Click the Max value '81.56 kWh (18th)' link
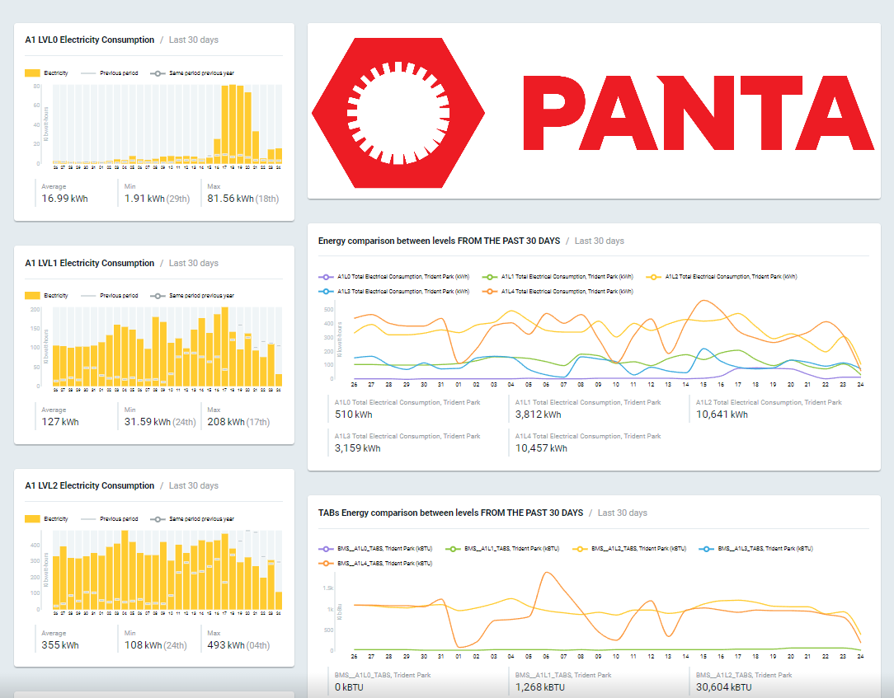The image size is (894, 698). [243, 199]
